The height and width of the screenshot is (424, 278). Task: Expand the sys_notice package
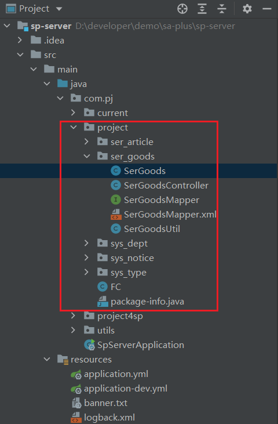click(x=87, y=258)
